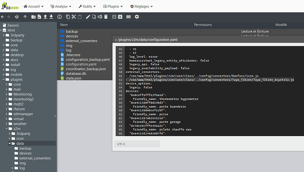This screenshot has width=304, height=172.
Task: Open the Plugins menu
Action: [x=113, y=7]
